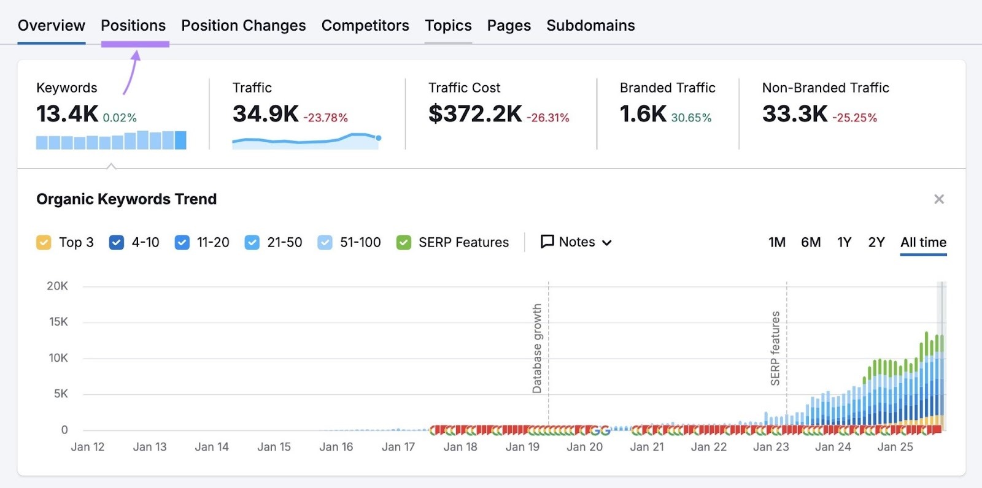Go to the Position Changes tab
The height and width of the screenshot is (488, 982).
243,26
